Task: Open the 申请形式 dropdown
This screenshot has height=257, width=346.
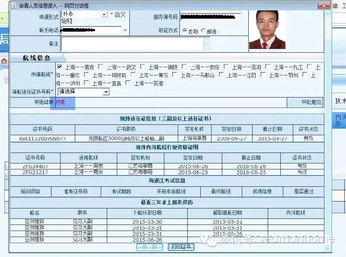Action: [x=104, y=14]
